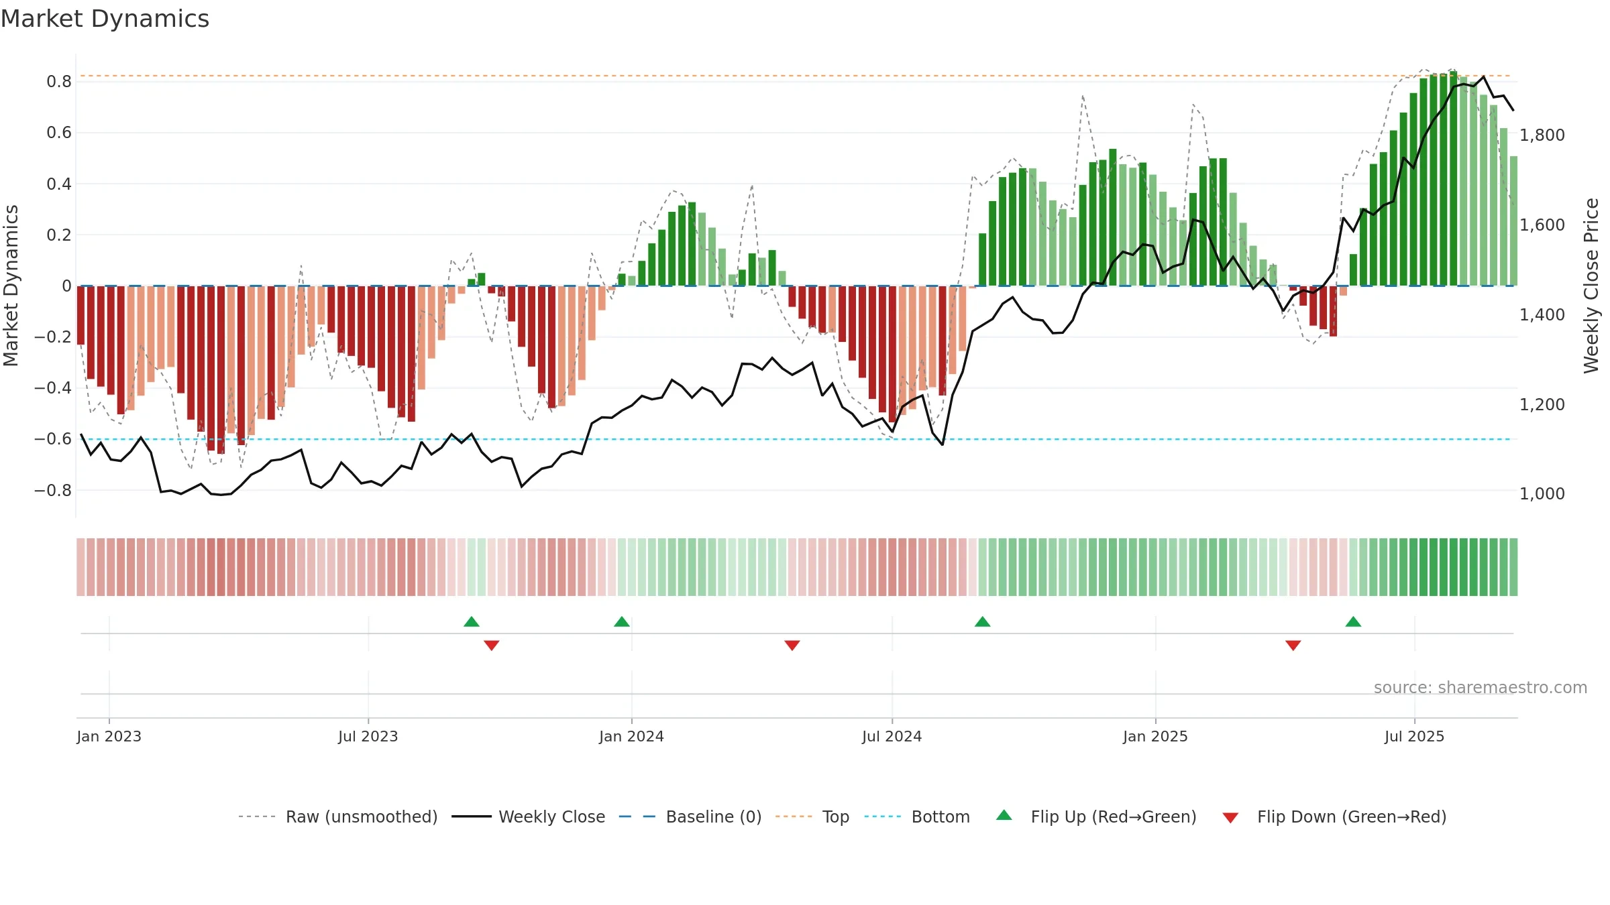Image resolution: width=1610 pixels, height=905 pixels.
Task: Click the Weekly Close Price axis title
Action: click(1591, 286)
